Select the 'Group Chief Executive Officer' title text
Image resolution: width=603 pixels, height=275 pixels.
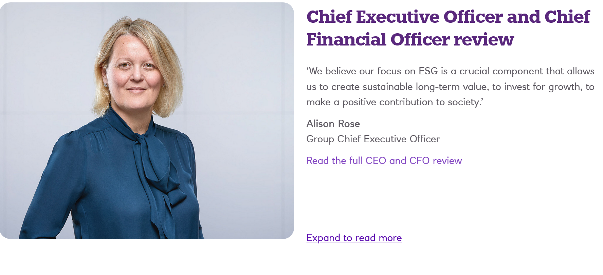pos(373,139)
